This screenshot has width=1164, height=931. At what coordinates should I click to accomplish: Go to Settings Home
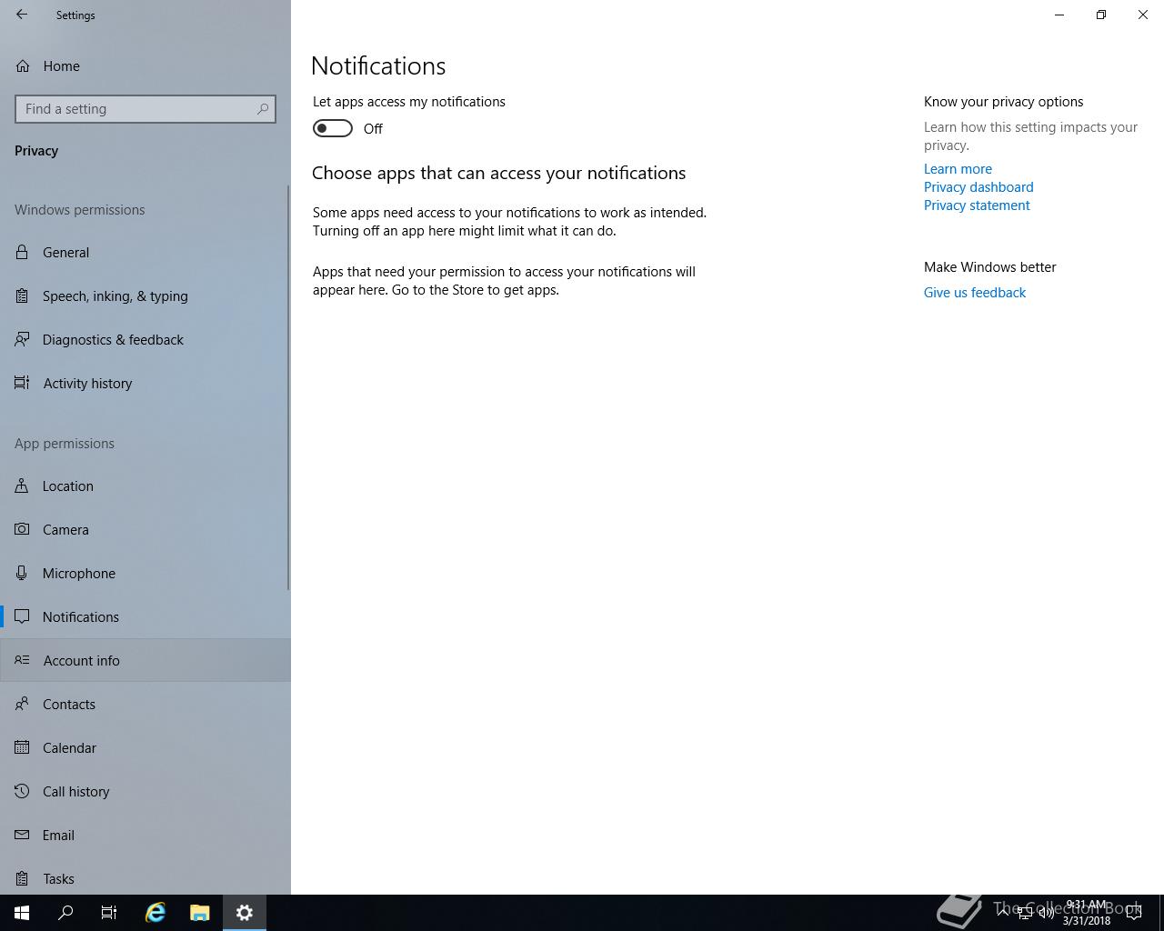[145, 66]
